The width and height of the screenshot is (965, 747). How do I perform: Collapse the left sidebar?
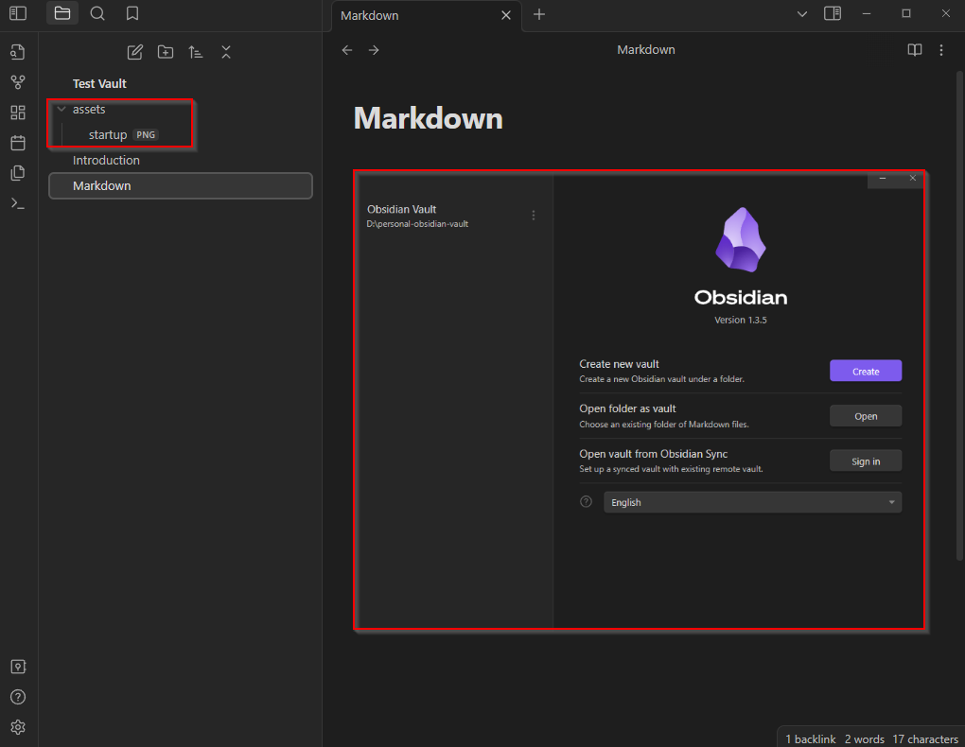pyautogui.click(x=18, y=13)
